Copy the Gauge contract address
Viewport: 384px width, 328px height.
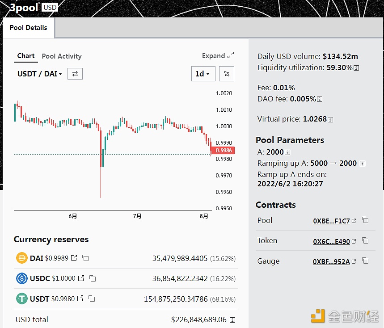[365, 261]
